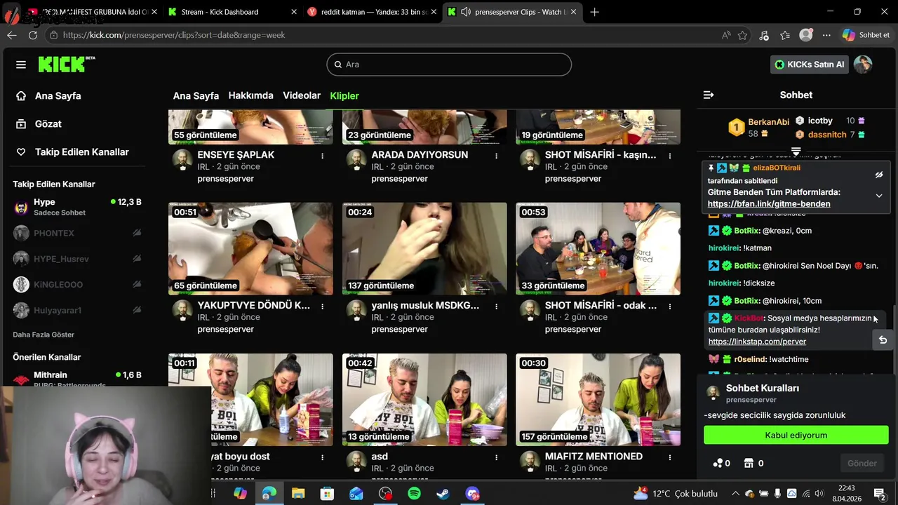Screen dimensions: 898x505
Task: Open the user avatar menu on Kick
Action: (x=863, y=65)
